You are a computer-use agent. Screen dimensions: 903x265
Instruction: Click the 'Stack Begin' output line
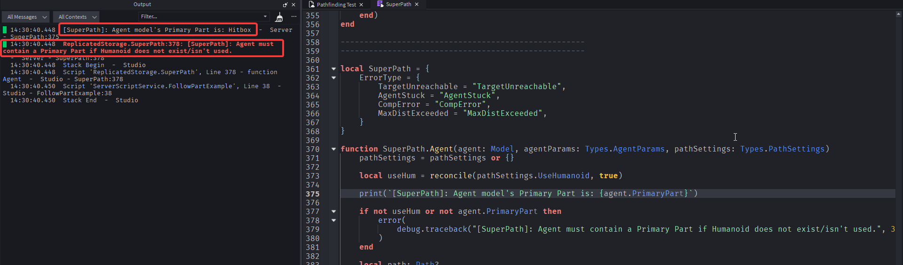(x=83, y=65)
